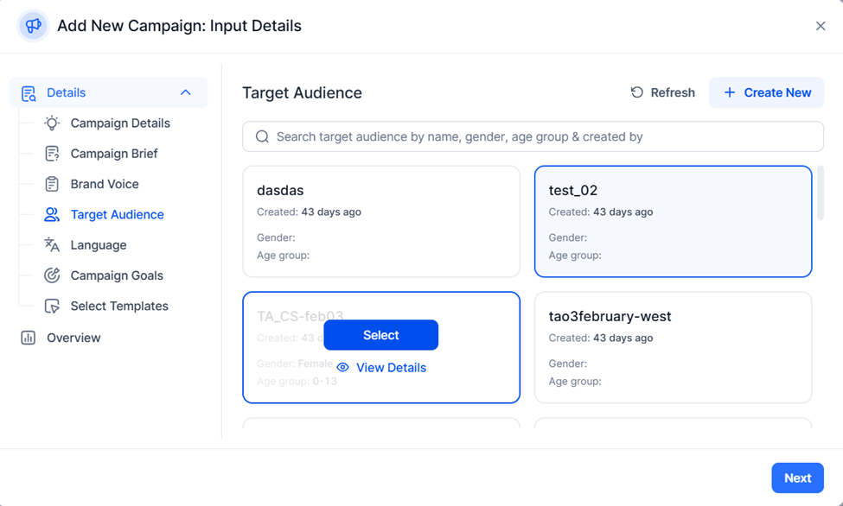Image resolution: width=843 pixels, height=506 pixels.
Task: Click the Language translate icon
Action: (x=52, y=245)
